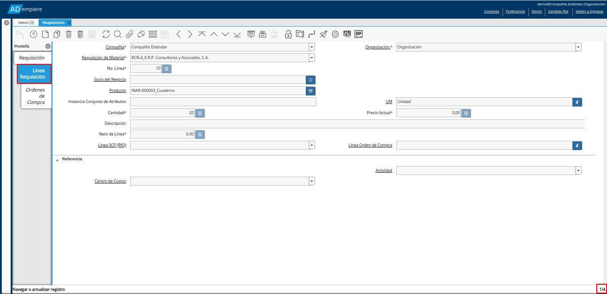Click the padlock private record icon
This screenshot has height=294, width=607.
click(288, 34)
